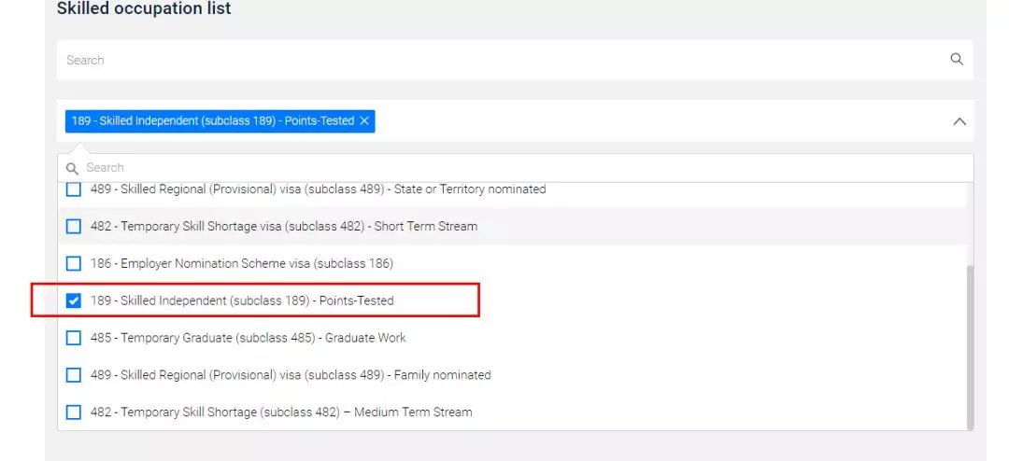This screenshot has height=461, width=1009.
Task: Uncheck the 189 Skilled Independent checkbox
Action: click(x=74, y=301)
